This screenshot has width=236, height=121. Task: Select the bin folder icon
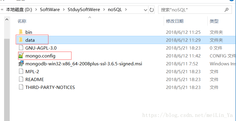click(x=21, y=32)
